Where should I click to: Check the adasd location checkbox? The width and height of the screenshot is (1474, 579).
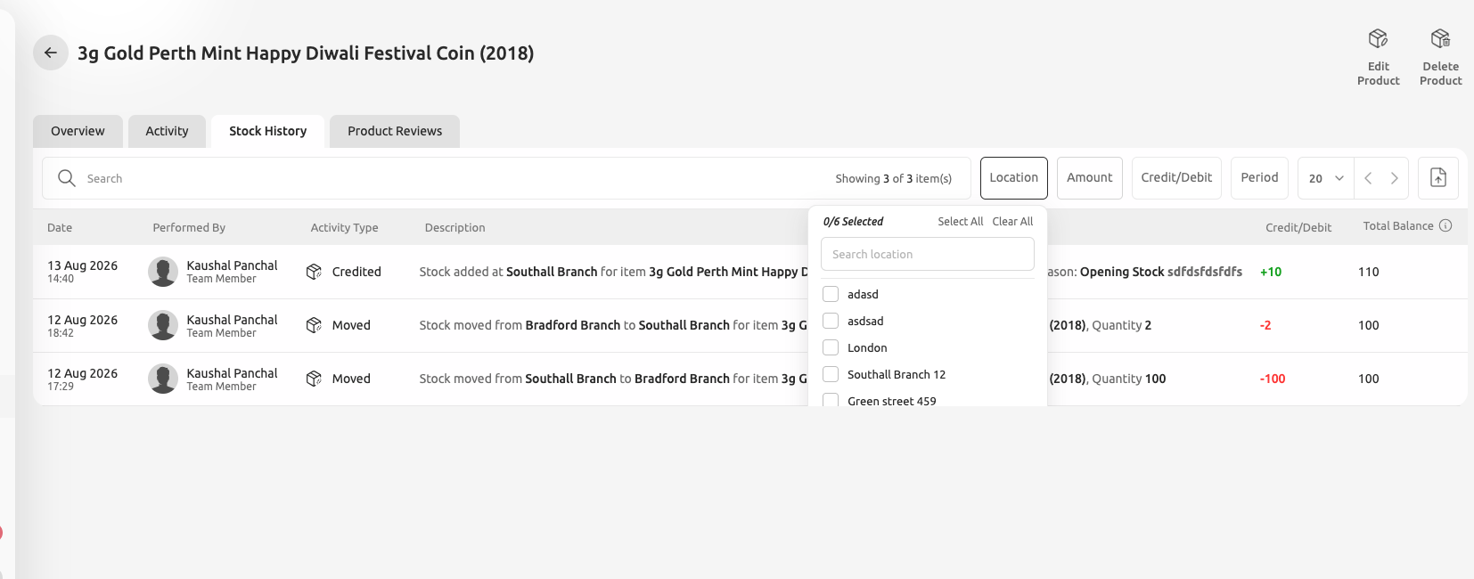pyautogui.click(x=831, y=294)
